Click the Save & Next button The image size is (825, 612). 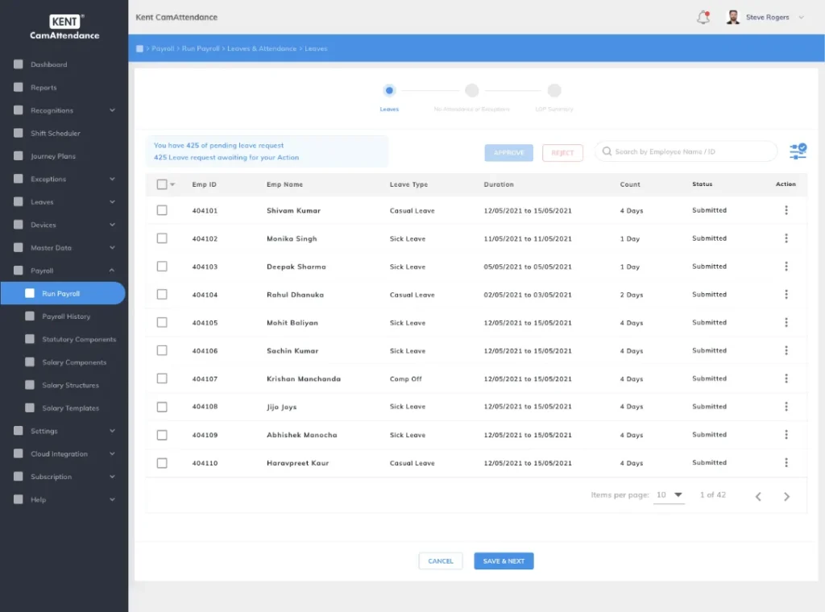[x=504, y=561]
